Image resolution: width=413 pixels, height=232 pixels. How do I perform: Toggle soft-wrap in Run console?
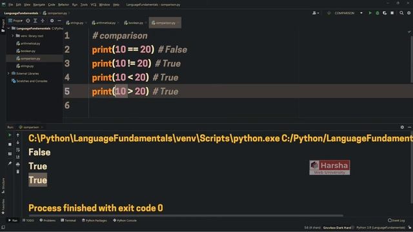coord(18,150)
